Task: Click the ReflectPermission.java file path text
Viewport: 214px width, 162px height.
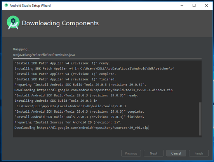Action: pyautogui.click(x=43, y=55)
